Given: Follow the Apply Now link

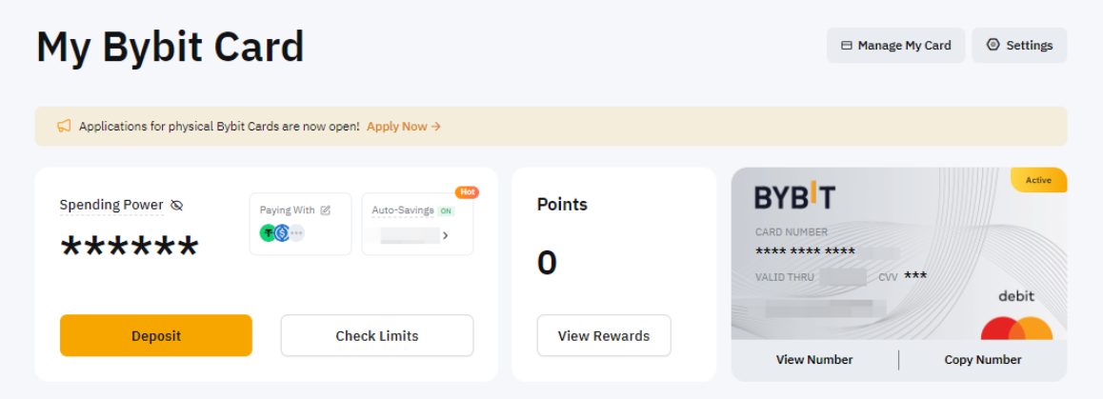Looking at the screenshot, I should 403,126.
